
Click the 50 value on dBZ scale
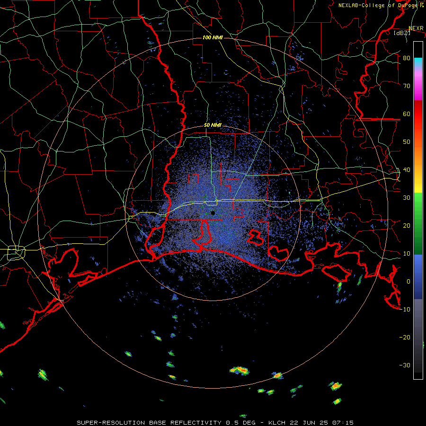[x=407, y=142]
